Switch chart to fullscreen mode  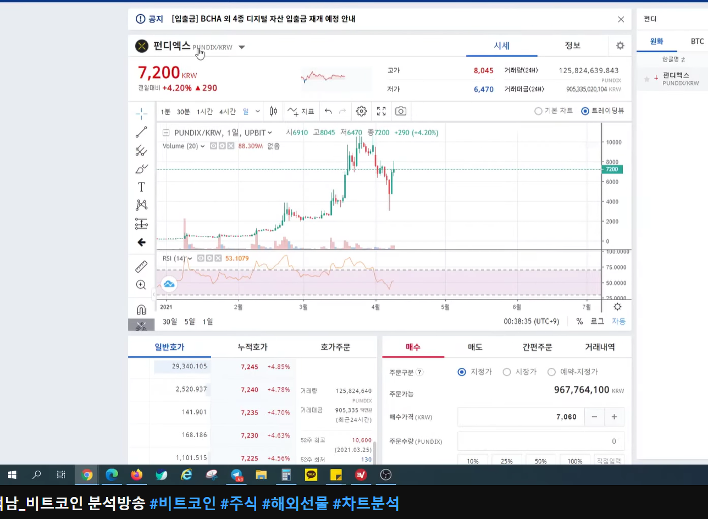click(381, 111)
